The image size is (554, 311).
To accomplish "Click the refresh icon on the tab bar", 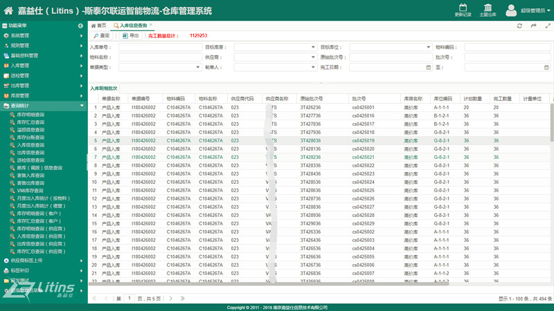I will pos(519,26).
